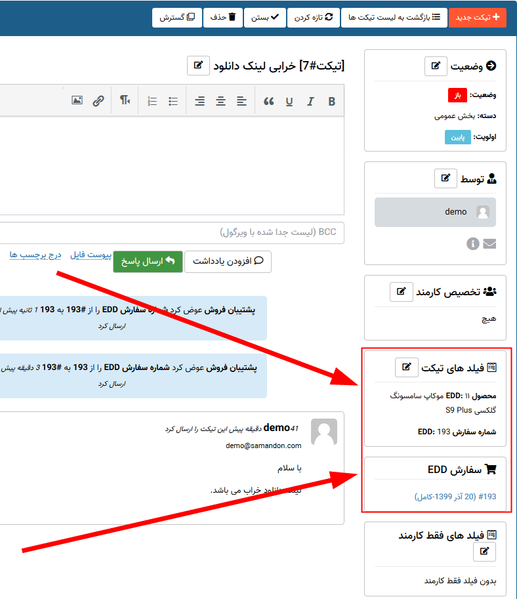Screen dimensions: 517x599
Task: Click the red باز open status badge
Action: pyautogui.click(x=457, y=95)
